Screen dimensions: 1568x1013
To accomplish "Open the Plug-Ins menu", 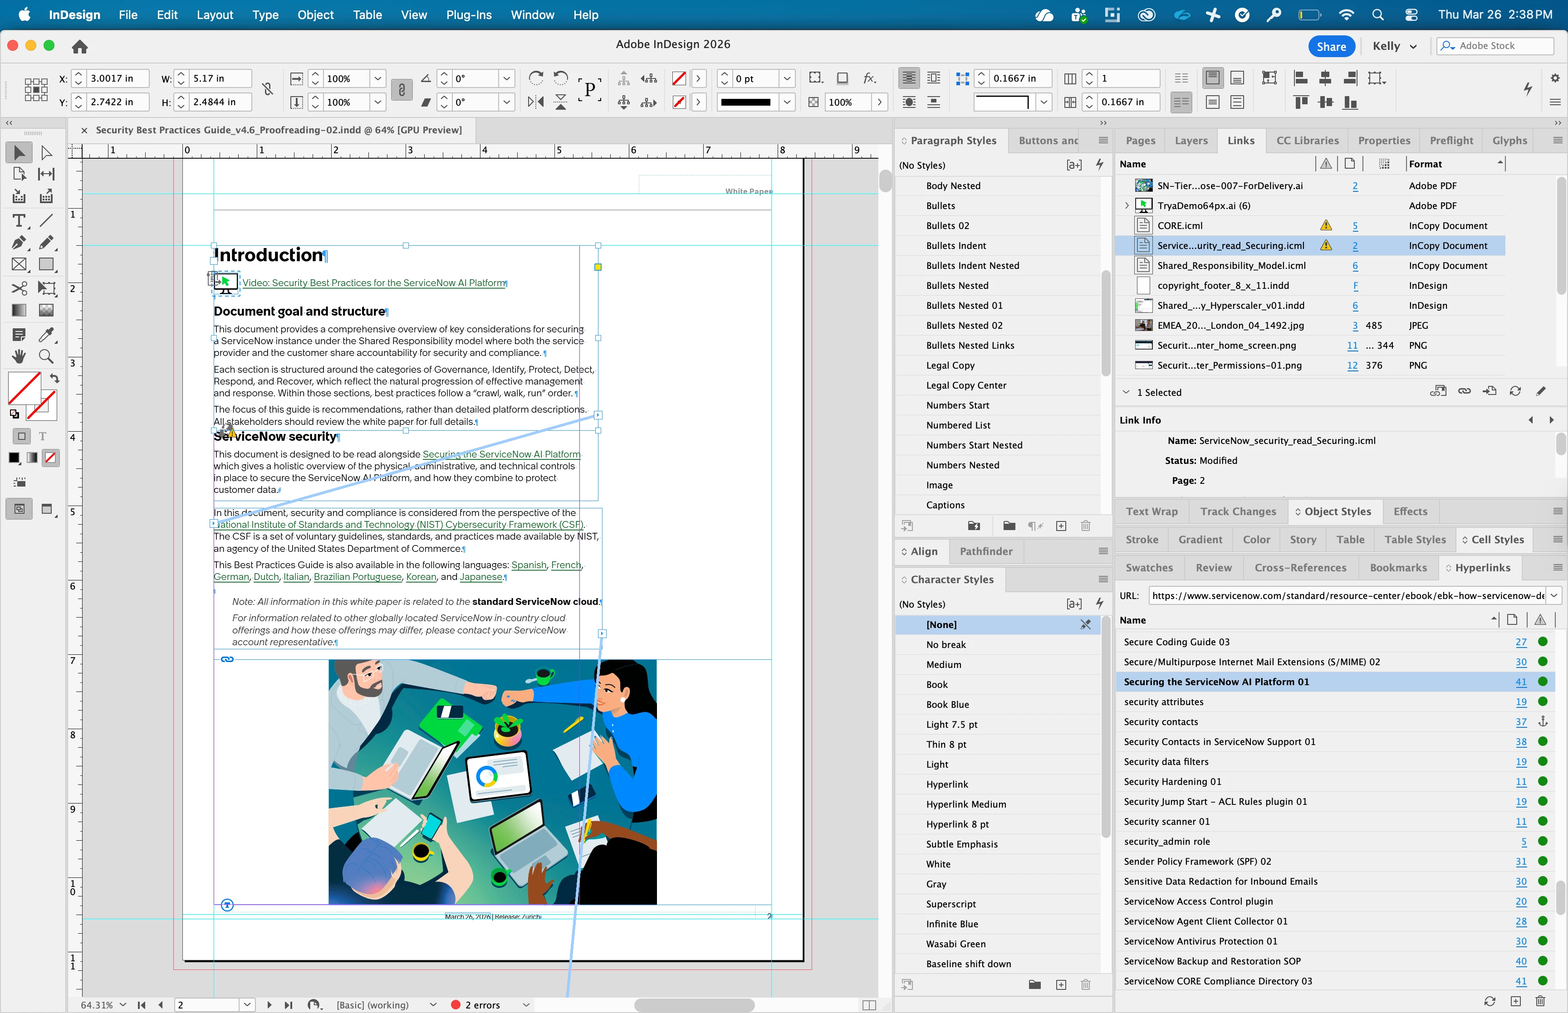I will pyautogui.click(x=469, y=15).
